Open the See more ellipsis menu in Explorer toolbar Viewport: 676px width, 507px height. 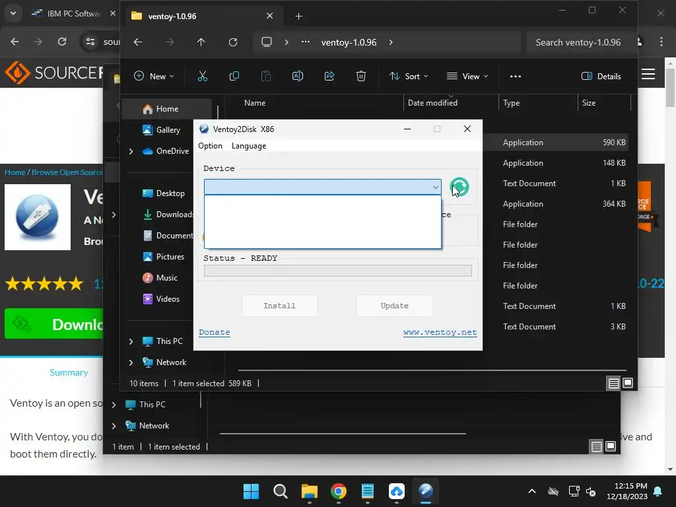click(515, 77)
